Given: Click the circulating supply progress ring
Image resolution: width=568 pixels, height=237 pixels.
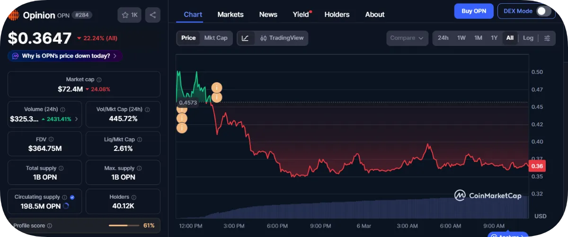Looking at the screenshot, I should tap(66, 206).
